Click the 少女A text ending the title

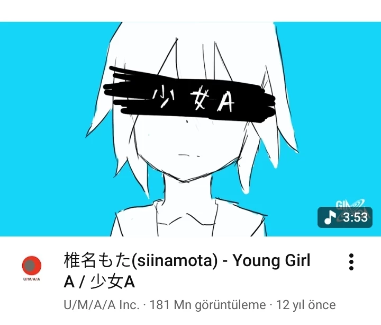pos(112,283)
